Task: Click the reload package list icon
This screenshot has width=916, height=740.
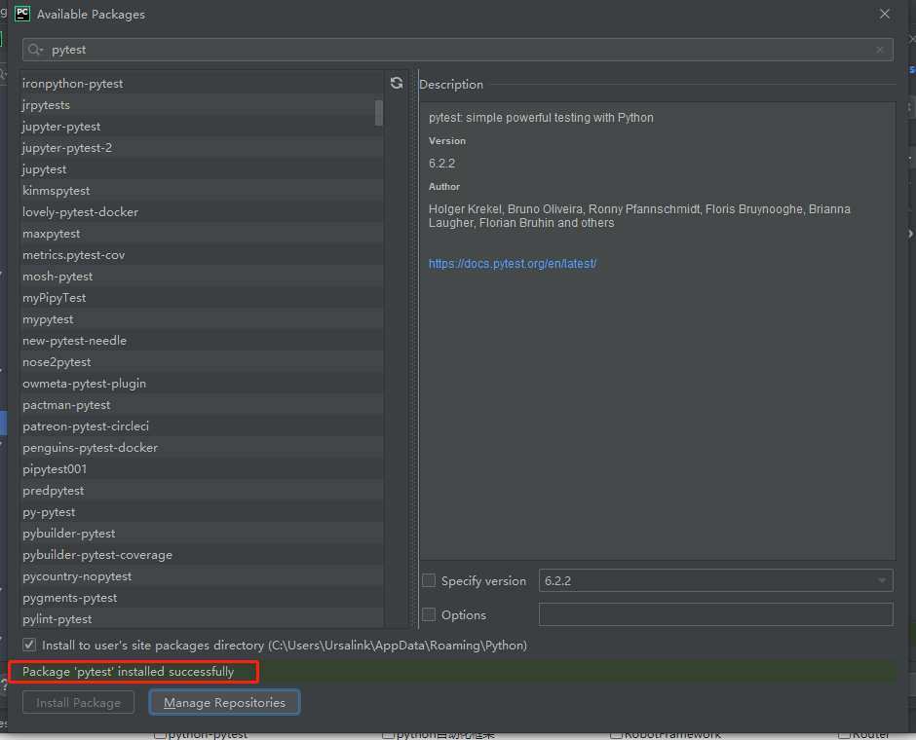Action: point(397,83)
